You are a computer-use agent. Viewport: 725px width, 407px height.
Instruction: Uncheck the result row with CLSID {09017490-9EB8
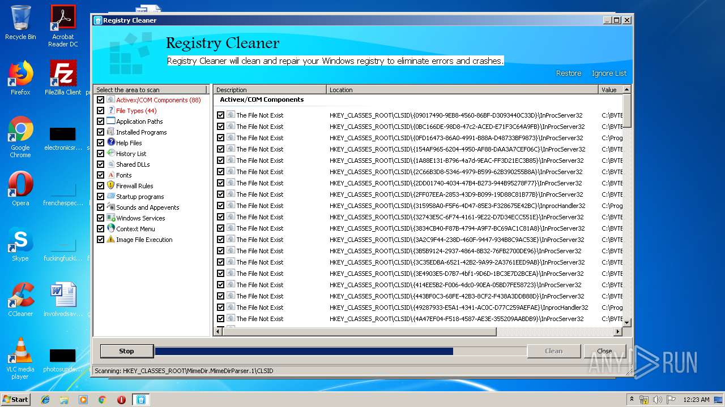click(x=221, y=115)
